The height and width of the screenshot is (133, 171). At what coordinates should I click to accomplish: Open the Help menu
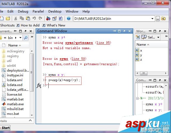point(86,11)
